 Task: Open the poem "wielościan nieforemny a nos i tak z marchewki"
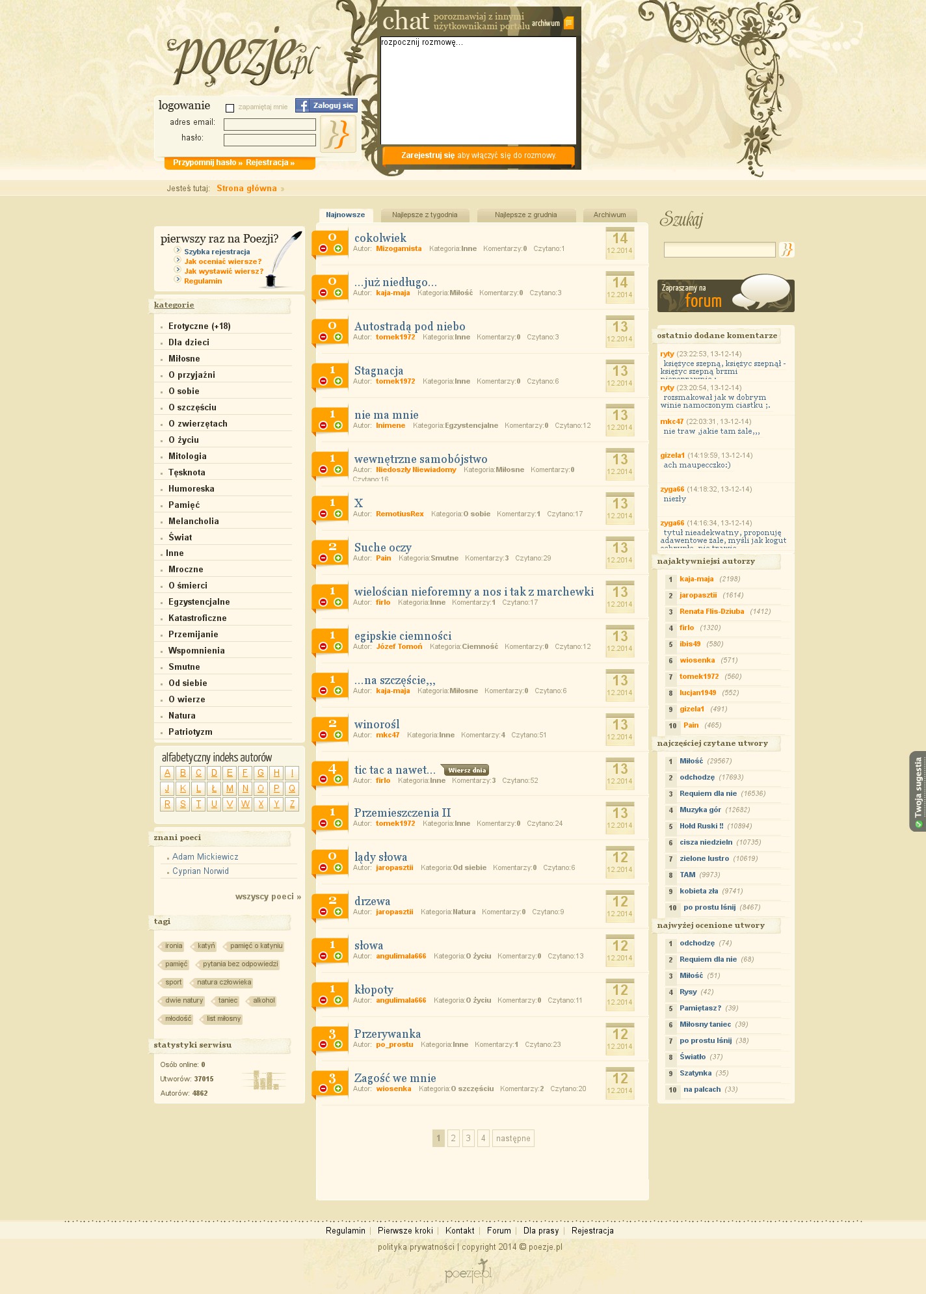[x=474, y=592]
